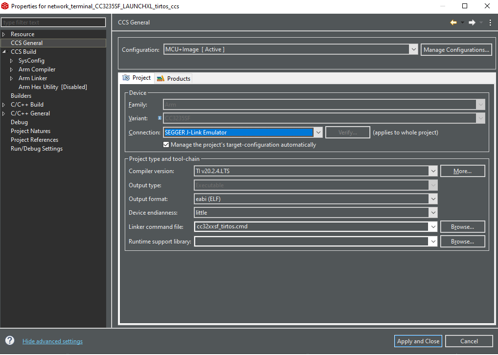498x355 pixels.
Task: Click the Manage Configurations button
Action: (456, 49)
